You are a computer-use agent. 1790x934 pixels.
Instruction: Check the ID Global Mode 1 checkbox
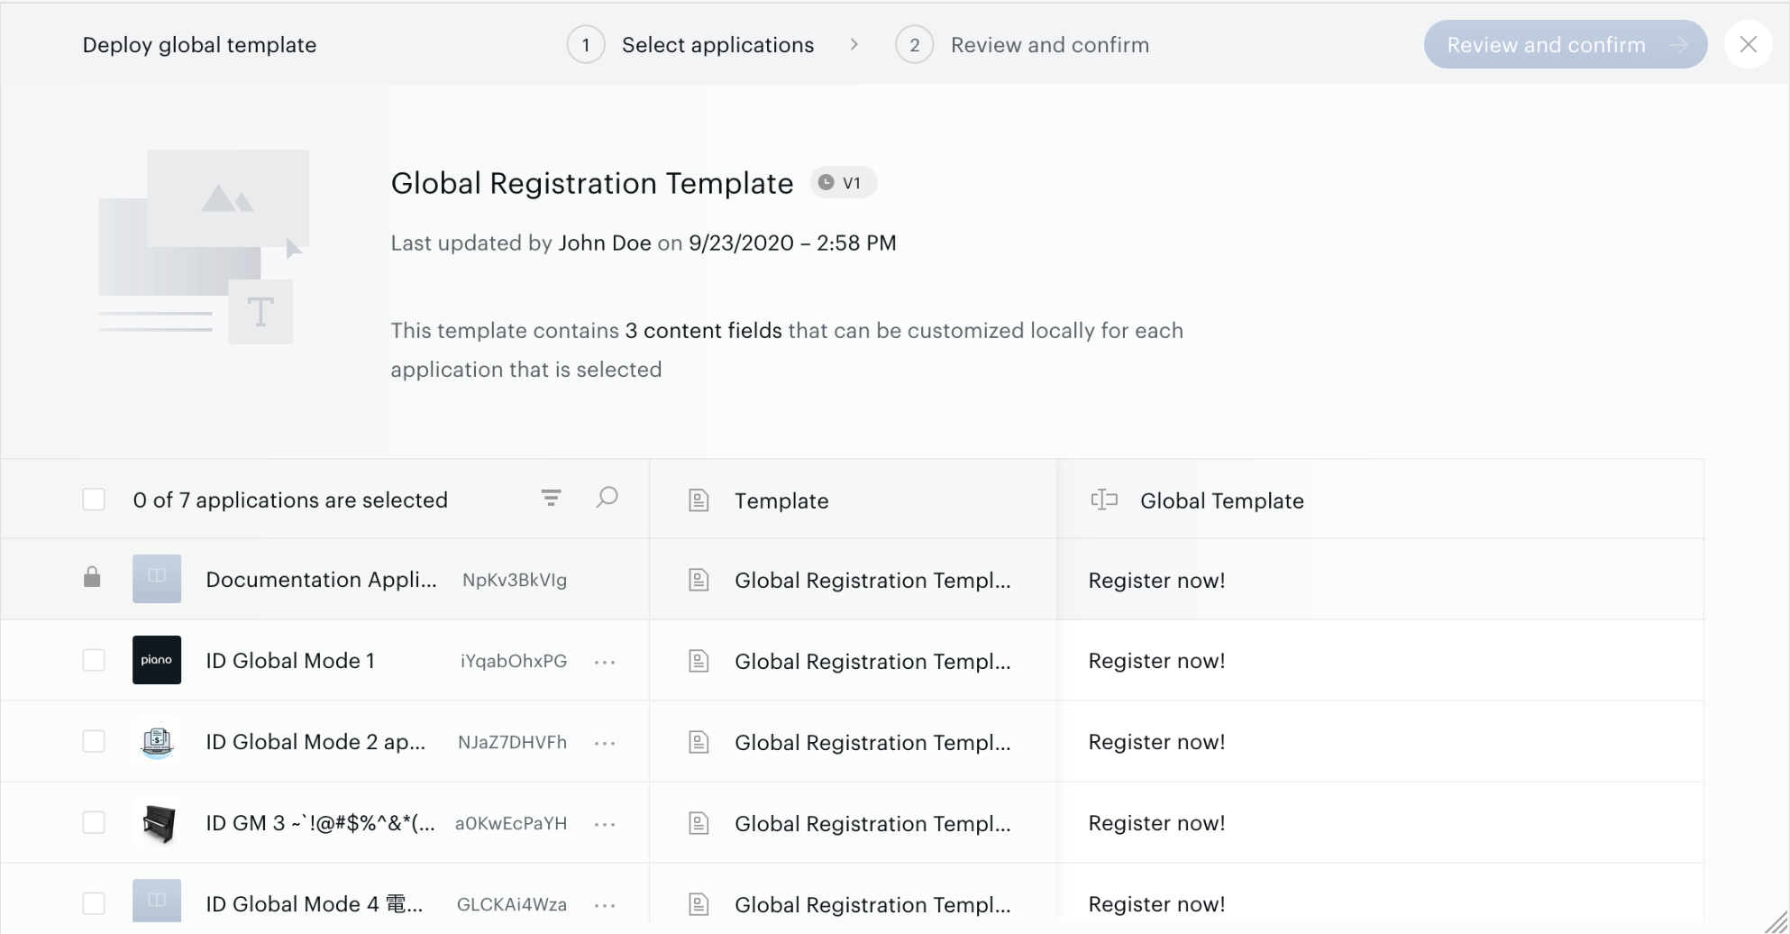point(94,660)
